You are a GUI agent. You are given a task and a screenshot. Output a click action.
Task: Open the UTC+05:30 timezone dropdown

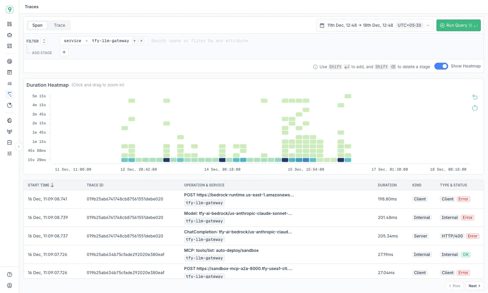409,25
